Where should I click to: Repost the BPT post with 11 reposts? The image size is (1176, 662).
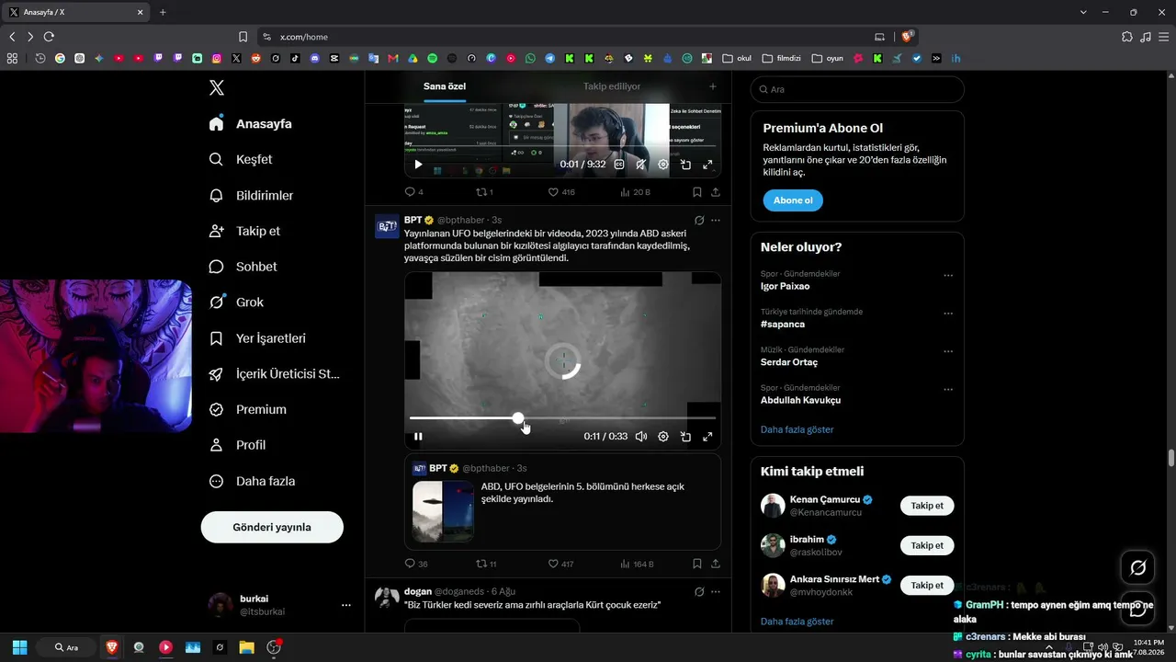pyautogui.click(x=485, y=564)
